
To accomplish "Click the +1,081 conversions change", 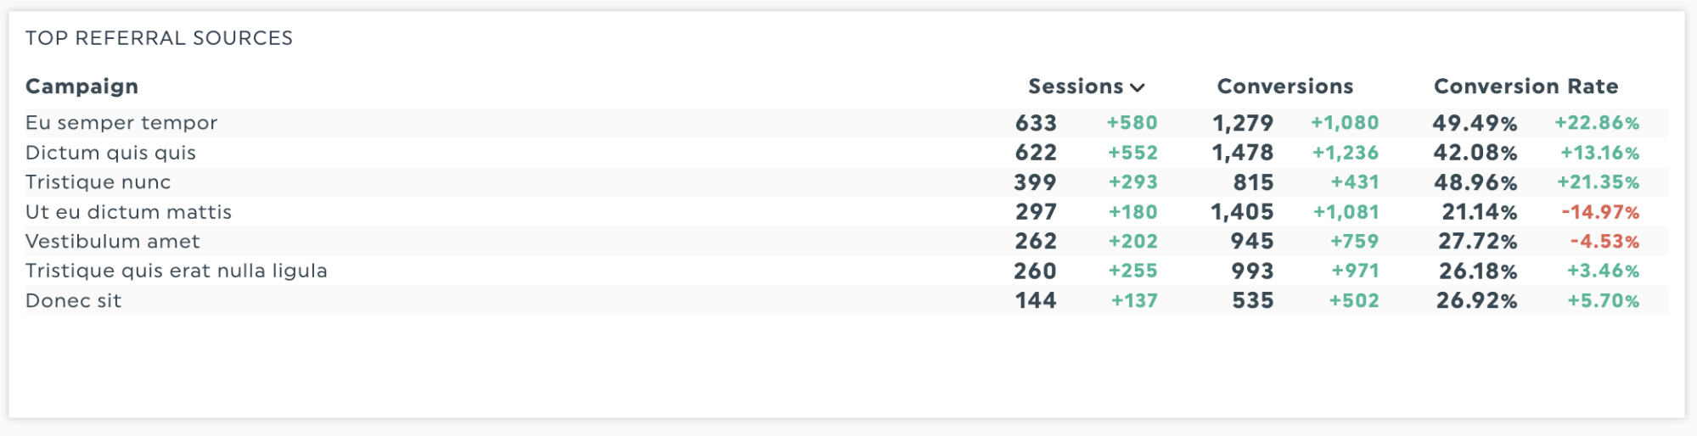I will pyautogui.click(x=1346, y=212).
